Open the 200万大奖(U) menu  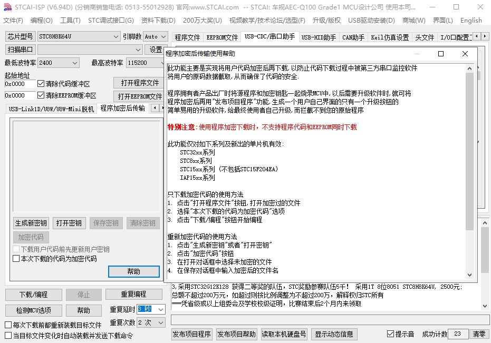(x=203, y=21)
